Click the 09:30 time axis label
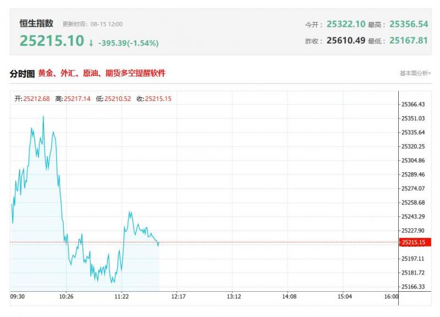The image size is (440, 317). click(x=18, y=297)
